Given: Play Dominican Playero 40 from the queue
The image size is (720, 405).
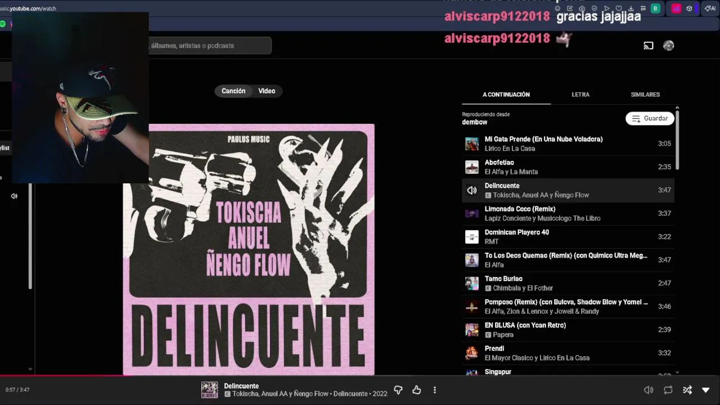Looking at the screenshot, I should (568, 237).
